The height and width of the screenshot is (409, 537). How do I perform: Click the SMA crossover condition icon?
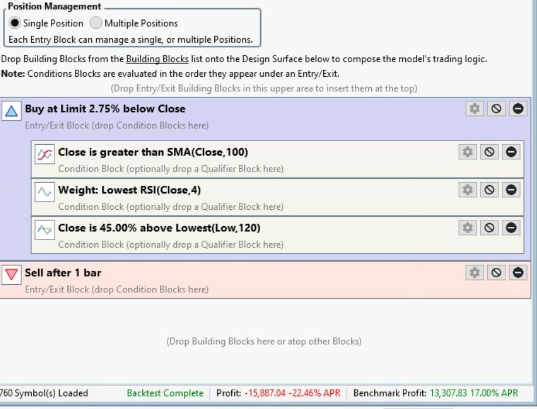pos(44,154)
